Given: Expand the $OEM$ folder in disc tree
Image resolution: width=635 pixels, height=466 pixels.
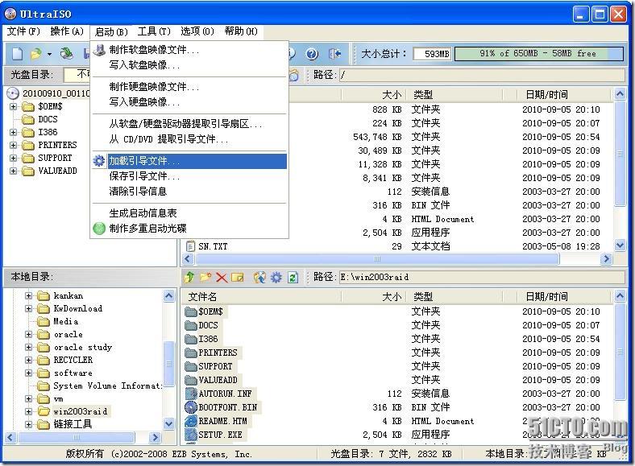Looking at the screenshot, I should click(14, 107).
